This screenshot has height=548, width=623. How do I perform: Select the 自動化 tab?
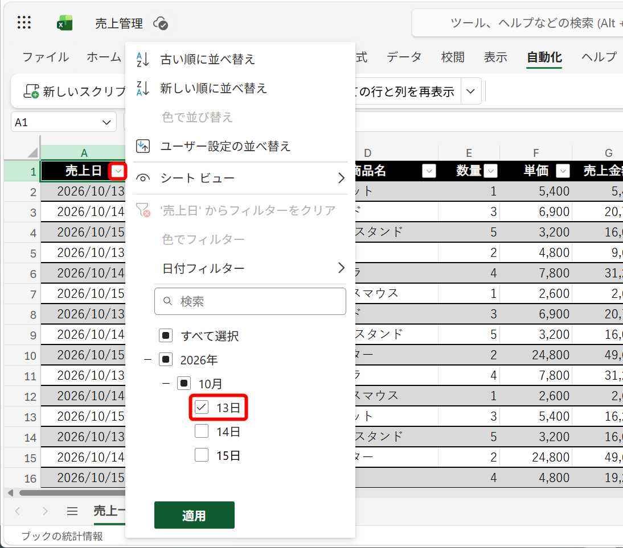click(544, 57)
